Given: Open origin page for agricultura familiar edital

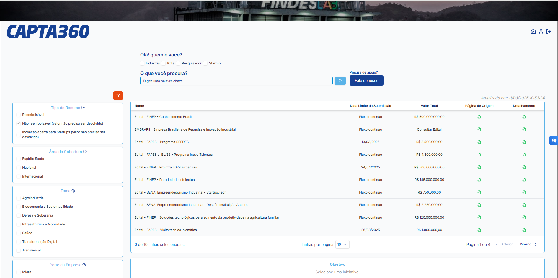Looking at the screenshot, I should coord(479,217).
